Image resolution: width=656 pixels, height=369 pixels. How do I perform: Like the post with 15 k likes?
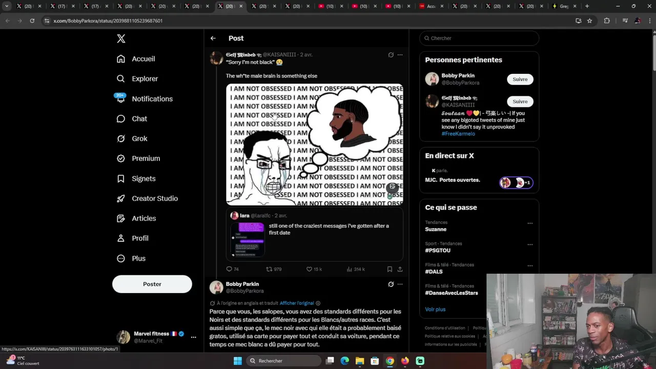314,269
